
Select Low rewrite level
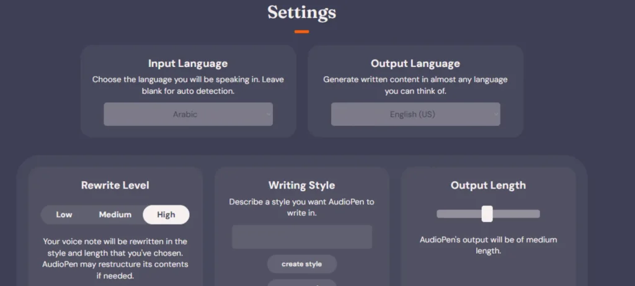64,215
